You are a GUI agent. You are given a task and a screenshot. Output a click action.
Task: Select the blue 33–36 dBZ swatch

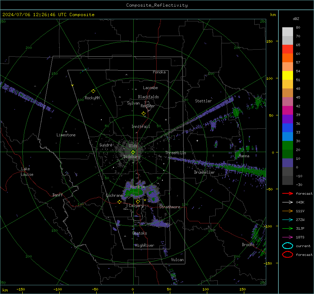coord(287,128)
